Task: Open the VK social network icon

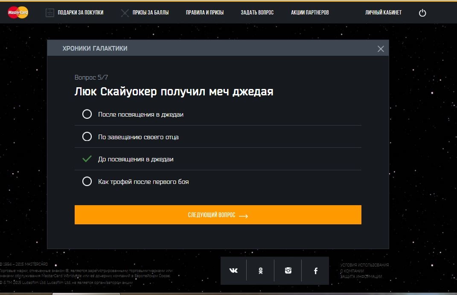Action: (x=233, y=271)
